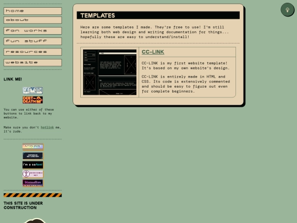Screen dimensions: 297x223
Task: Click the LINK ME! heading
Action: (x=13, y=79)
